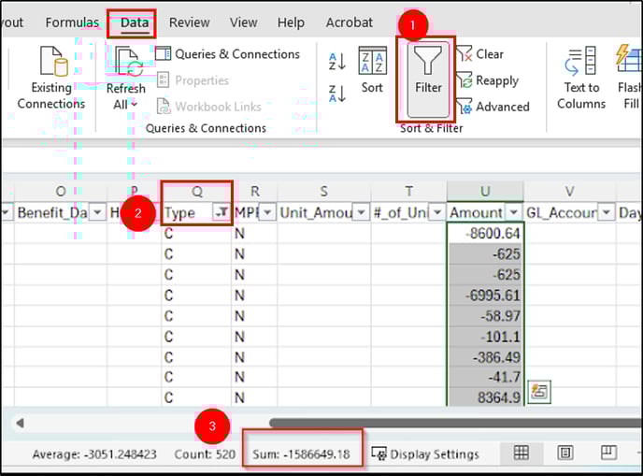Sort column ascending A to Z
Screen dimensions: 643x476
pos(337,62)
